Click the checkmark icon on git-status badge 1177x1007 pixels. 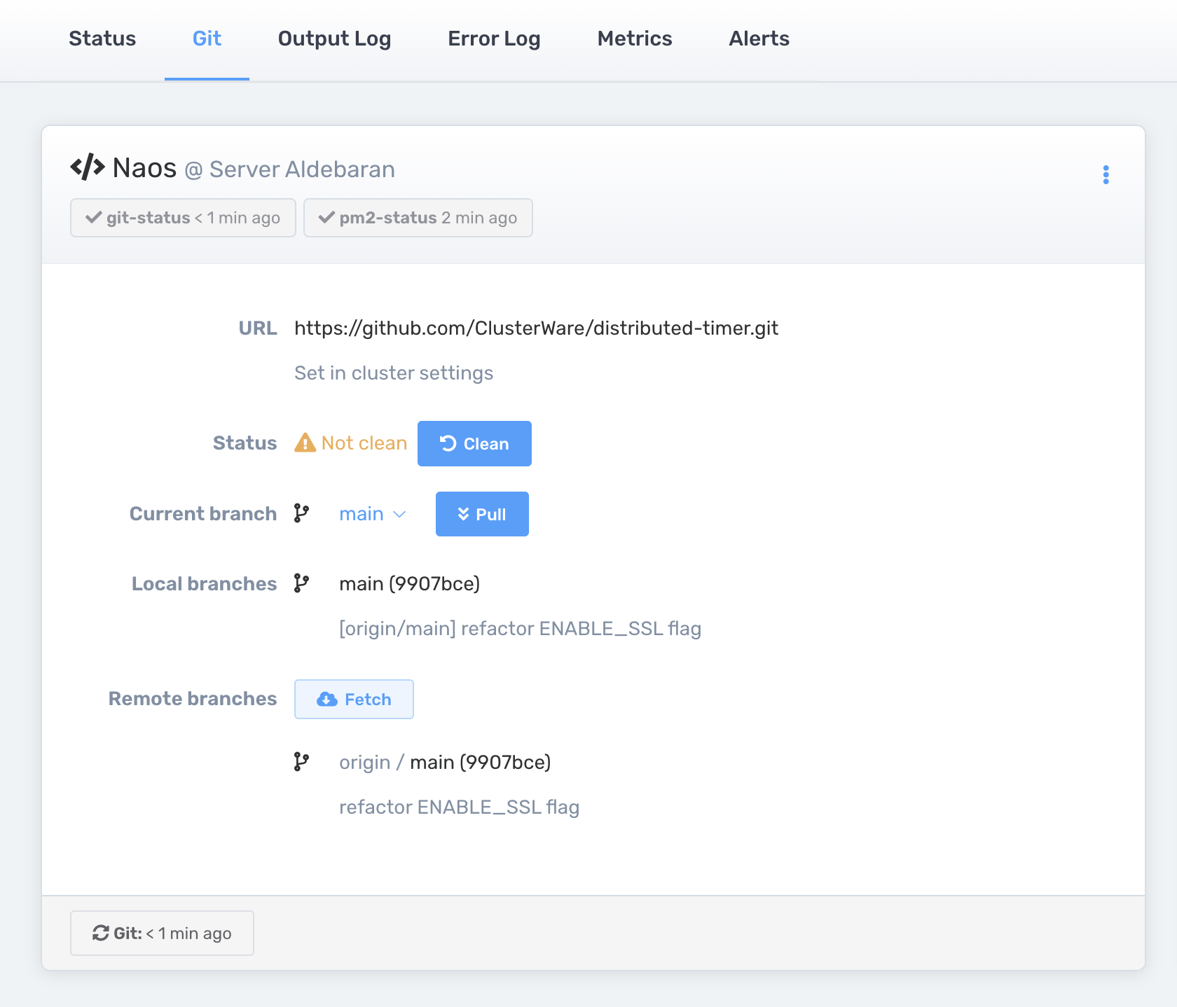tap(93, 218)
